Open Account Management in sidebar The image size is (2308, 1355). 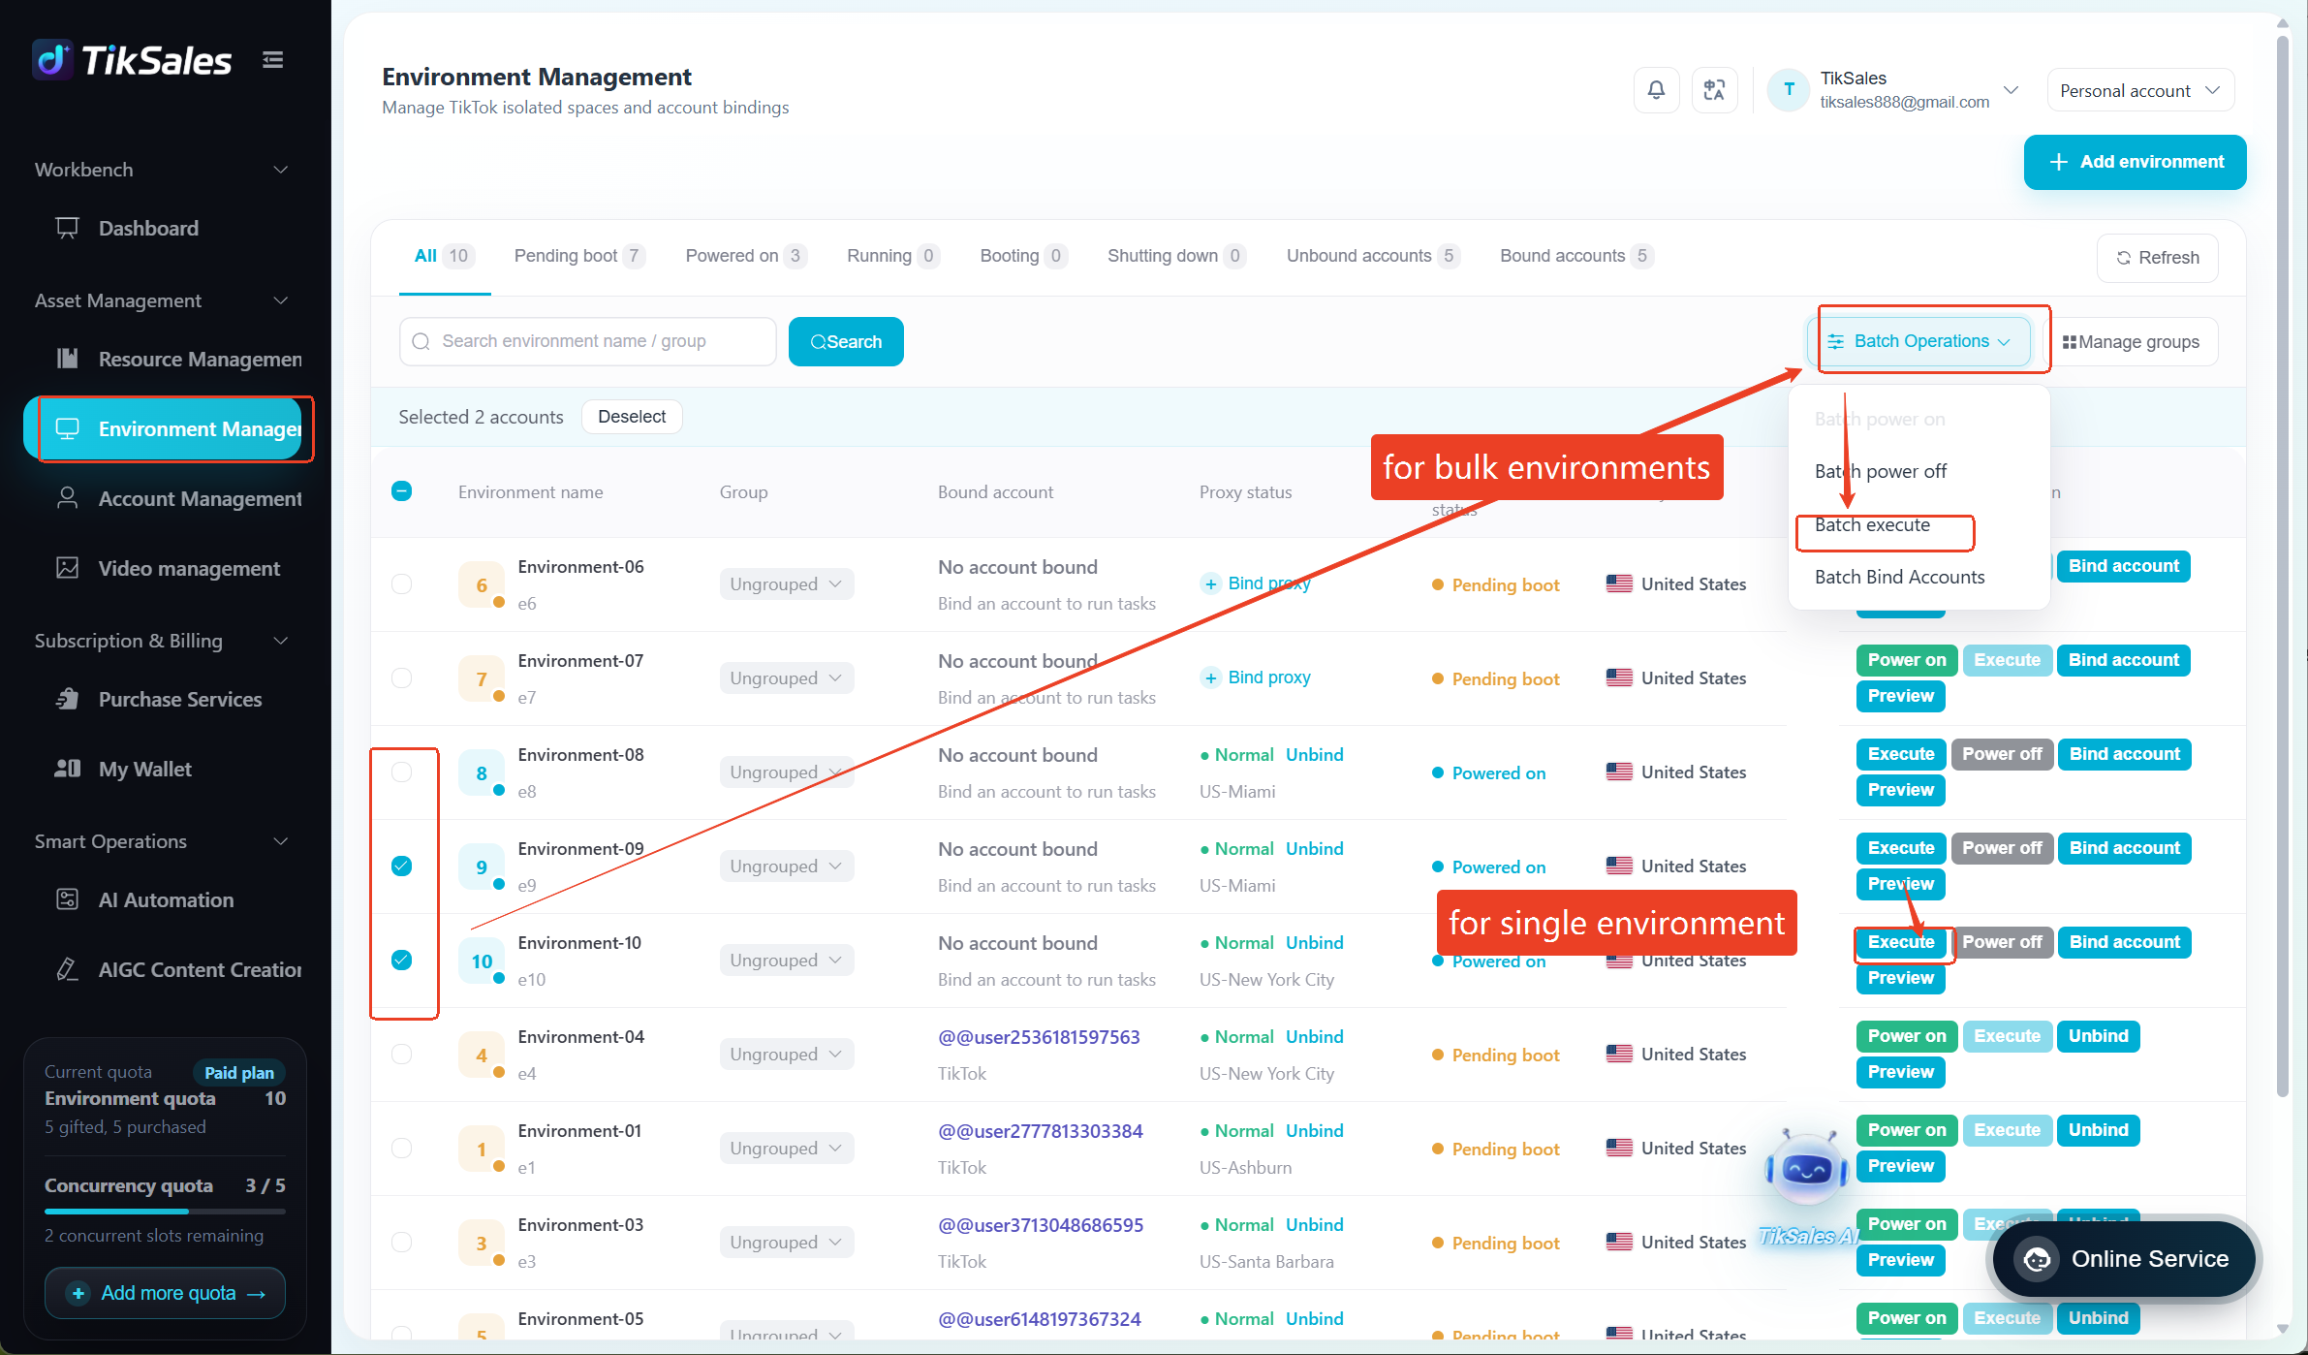click(x=200, y=499)
